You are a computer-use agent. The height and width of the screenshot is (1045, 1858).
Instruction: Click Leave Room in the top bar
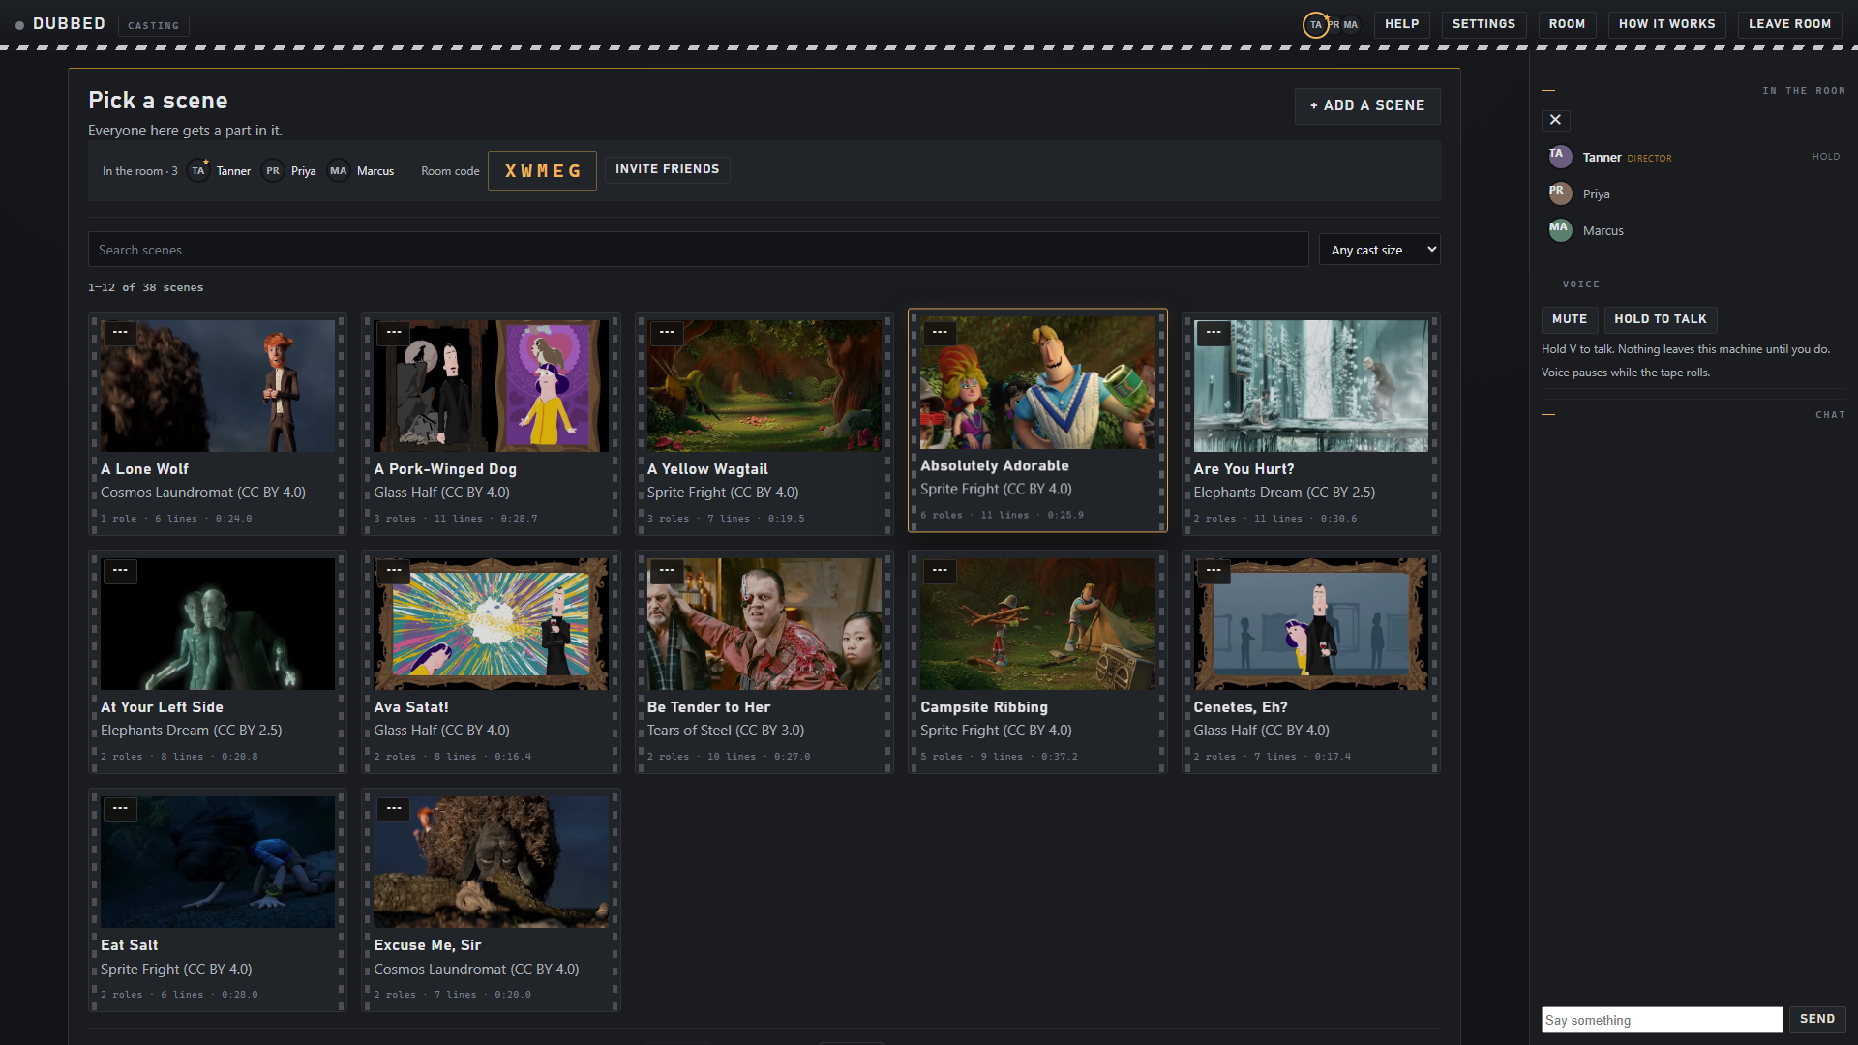(x=1789, y=24)
